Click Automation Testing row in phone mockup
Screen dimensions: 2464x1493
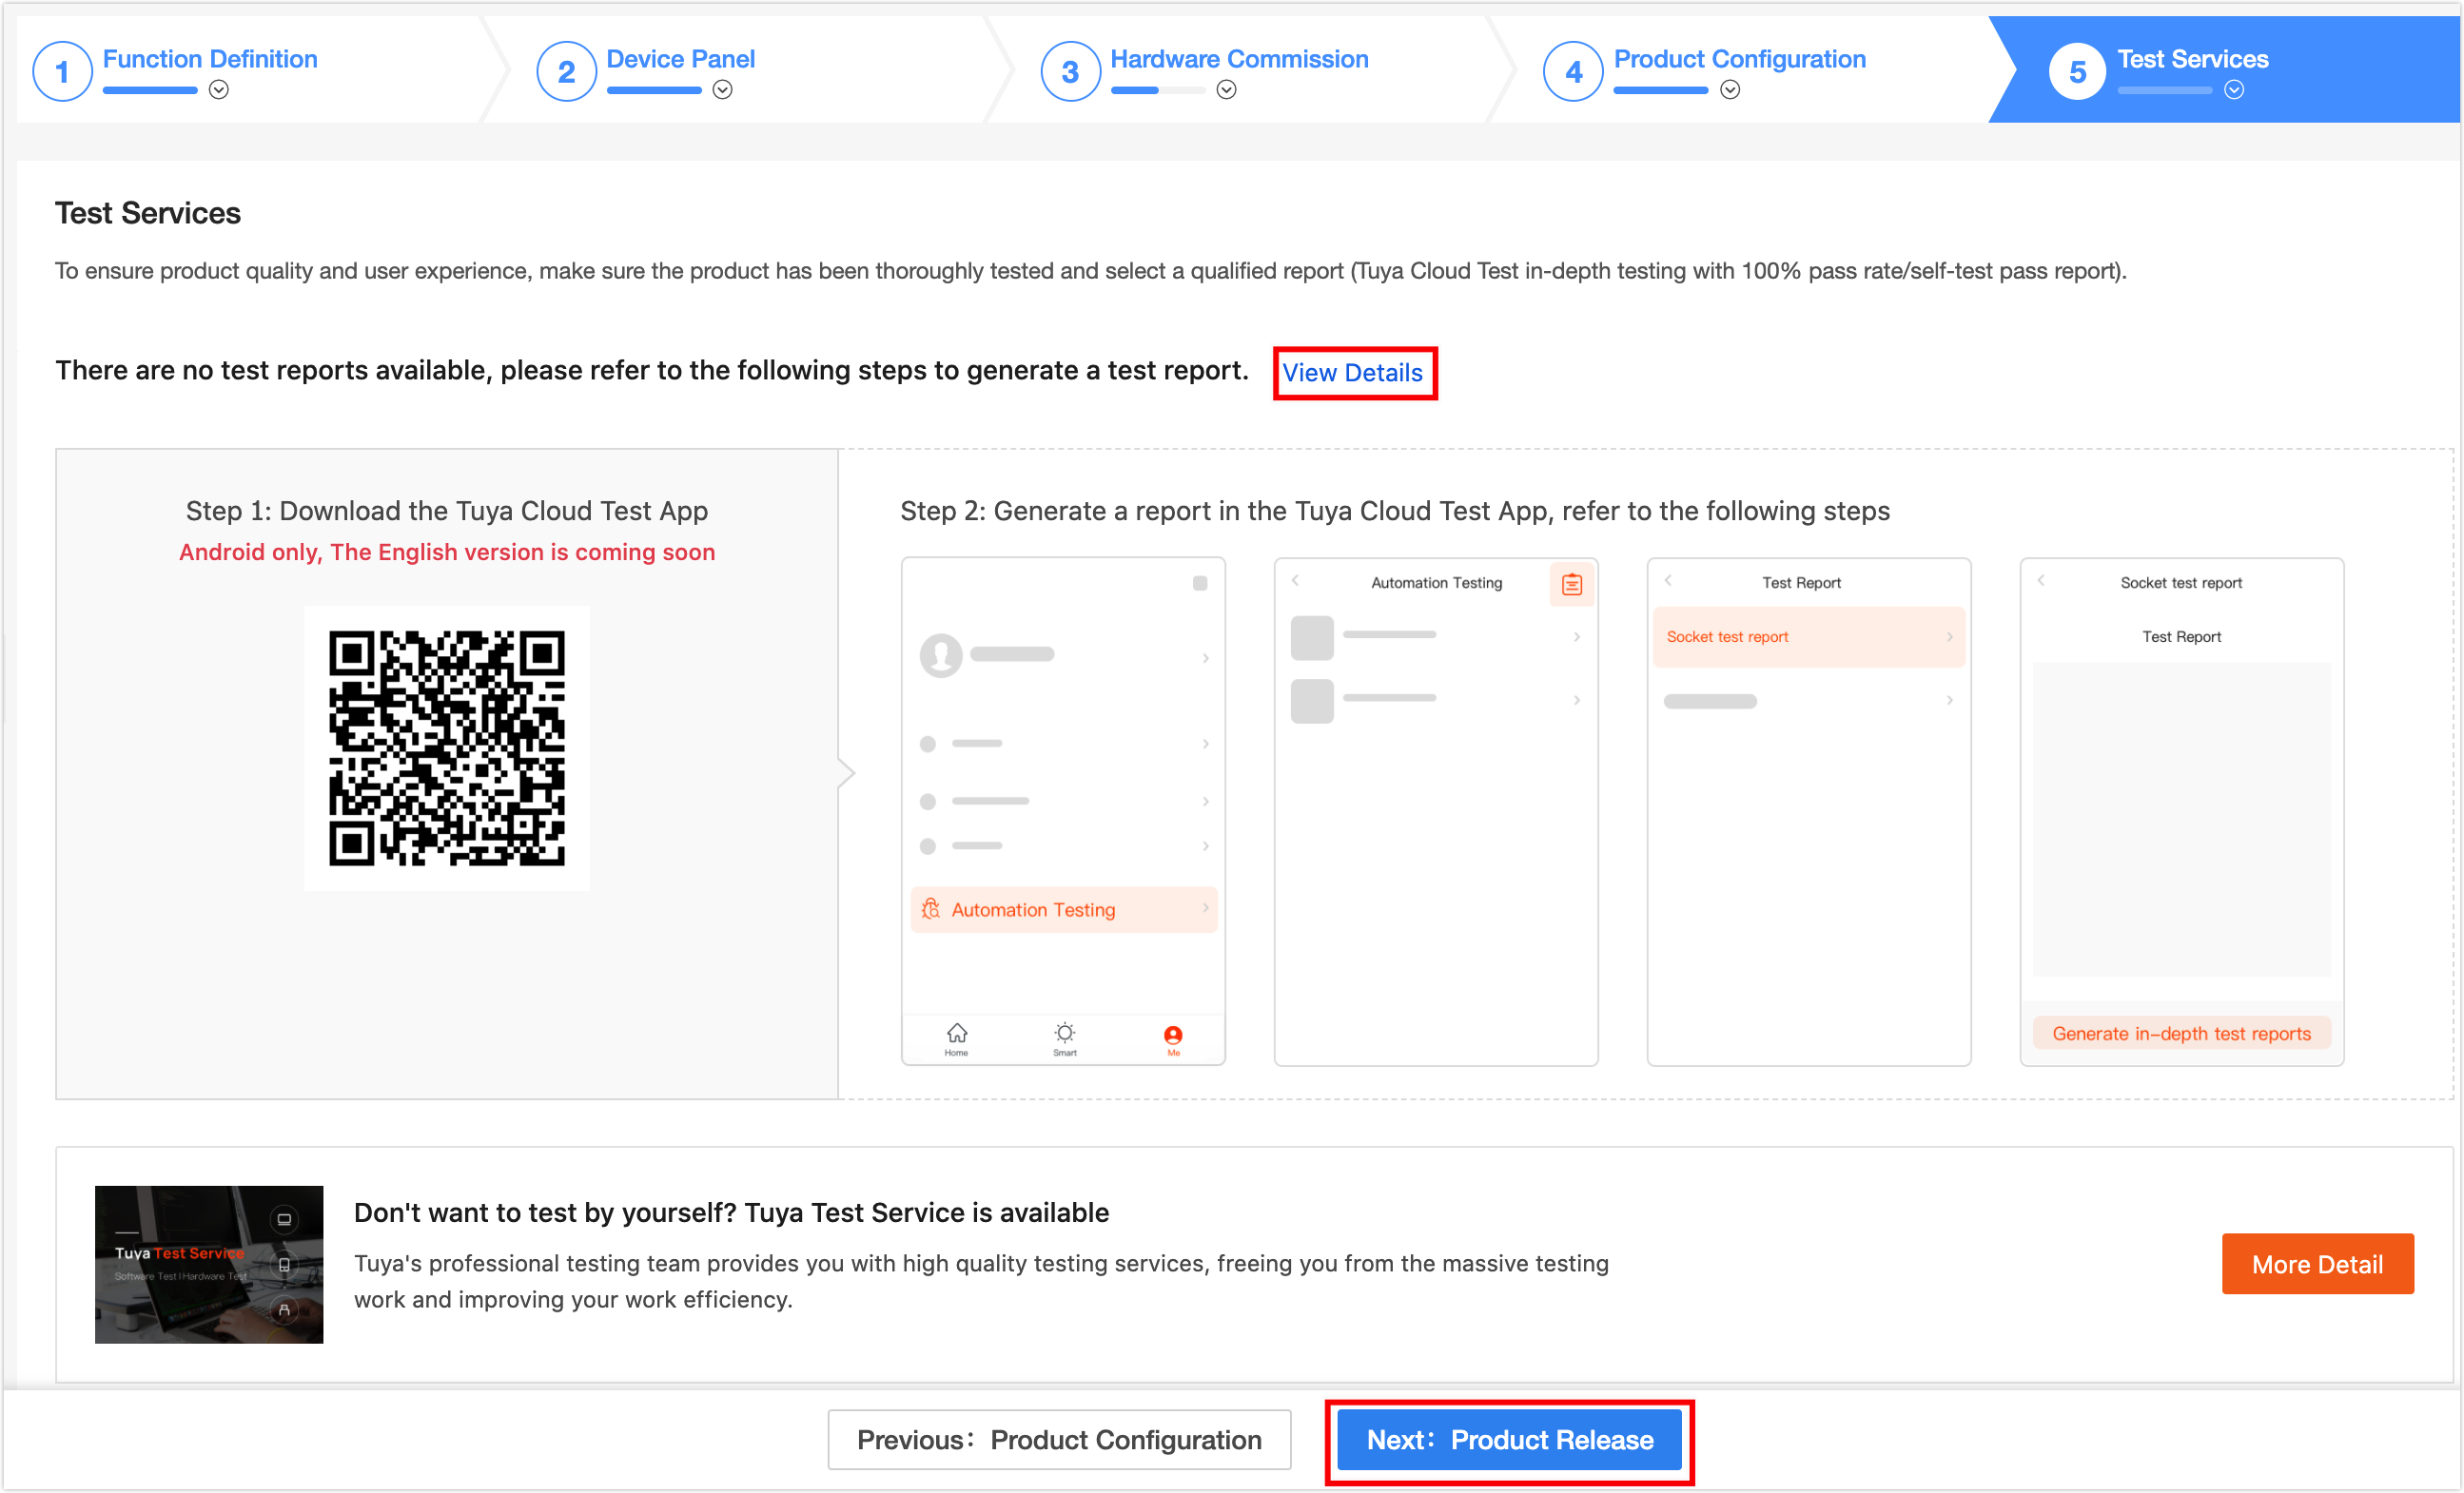[x=1064, y=909]
